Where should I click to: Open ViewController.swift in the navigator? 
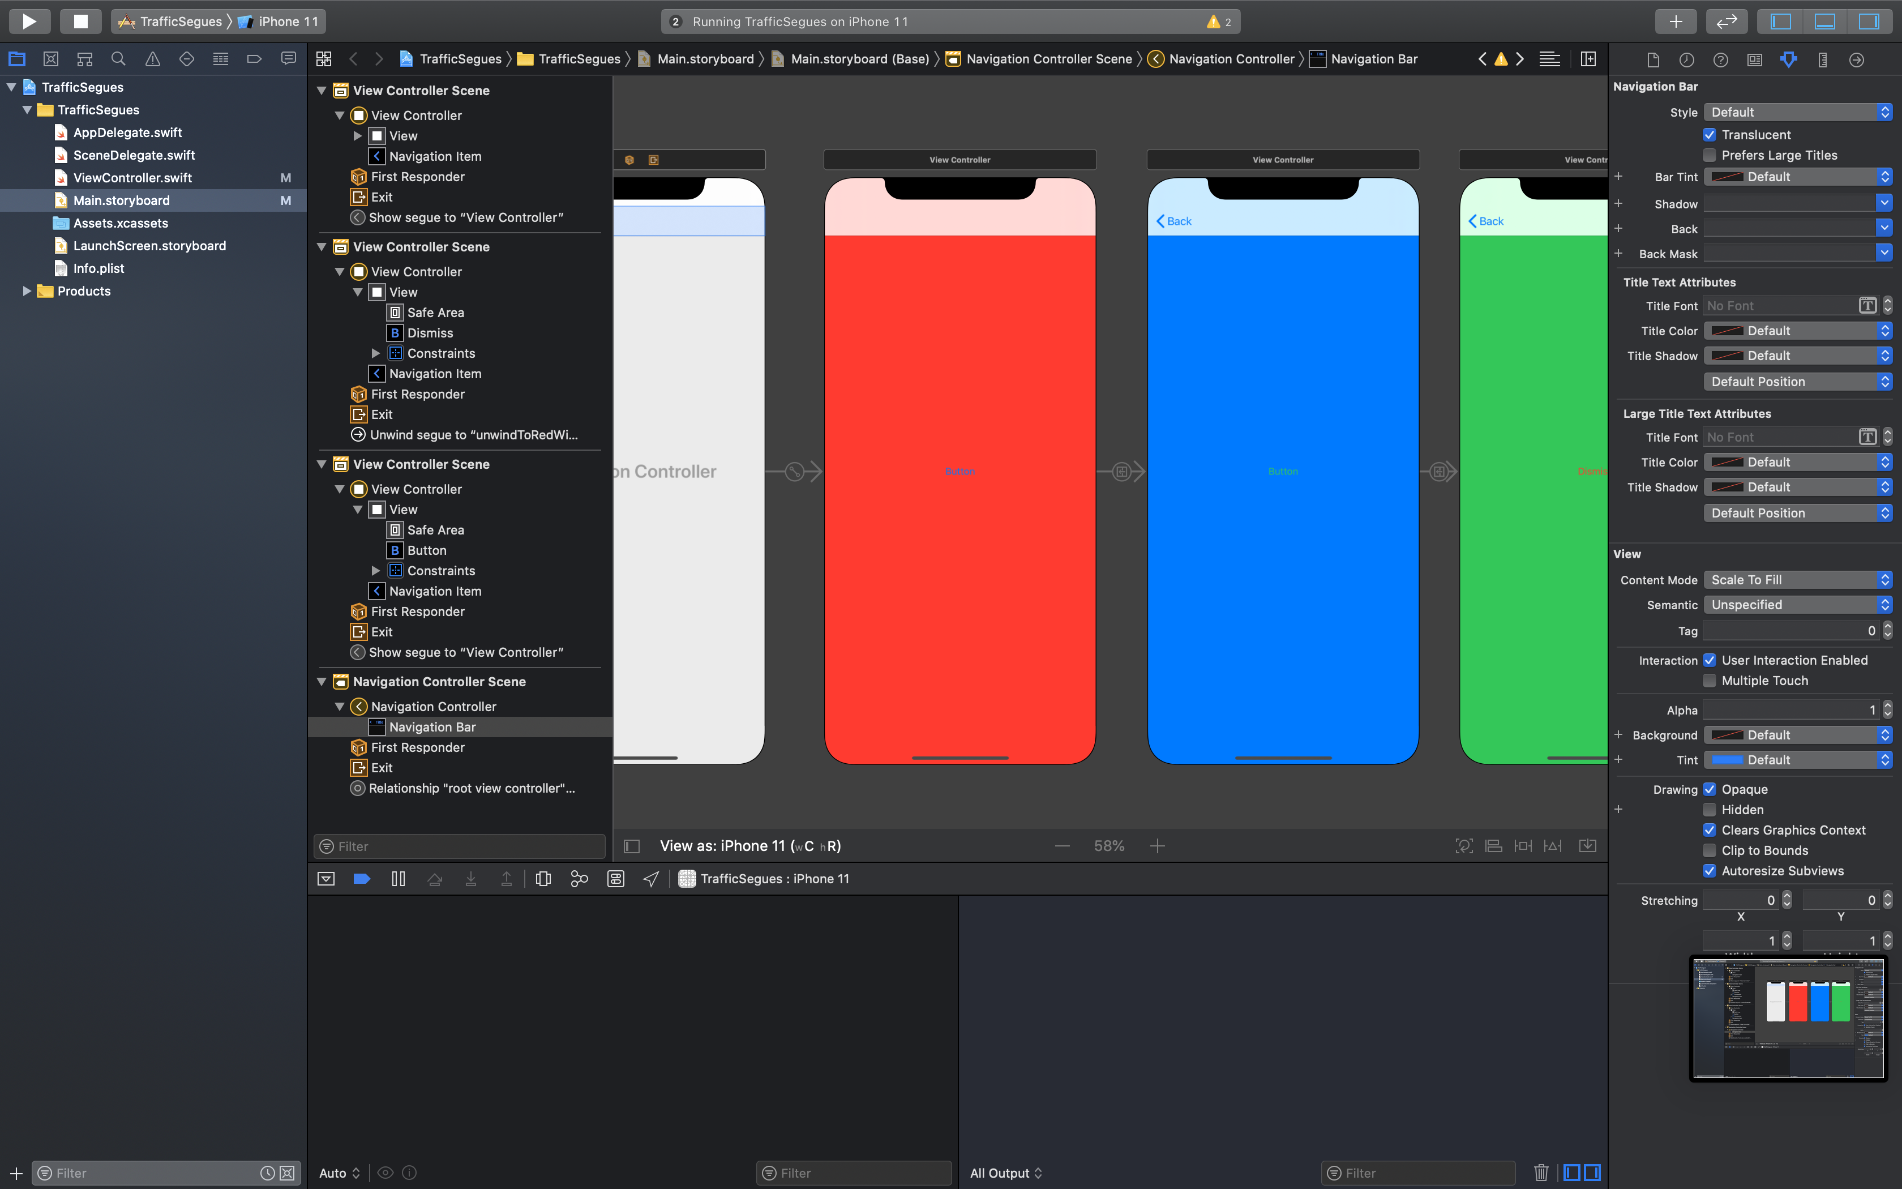[132, 178]
